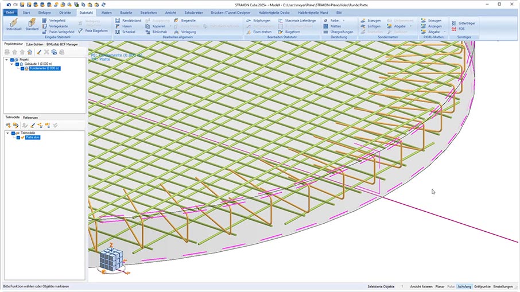Click the Individuell rebar input icon
Viewport: 520px width, 292px height.
[13, 25]
